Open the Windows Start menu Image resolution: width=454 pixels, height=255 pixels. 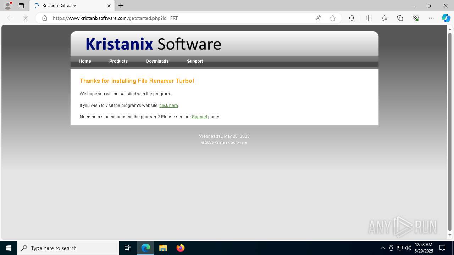click(x=9, y=248)
